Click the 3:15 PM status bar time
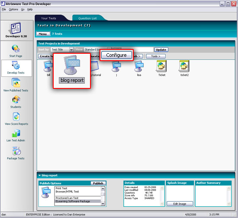This screenshot has height=218, width=238. (x=214, y=215)
